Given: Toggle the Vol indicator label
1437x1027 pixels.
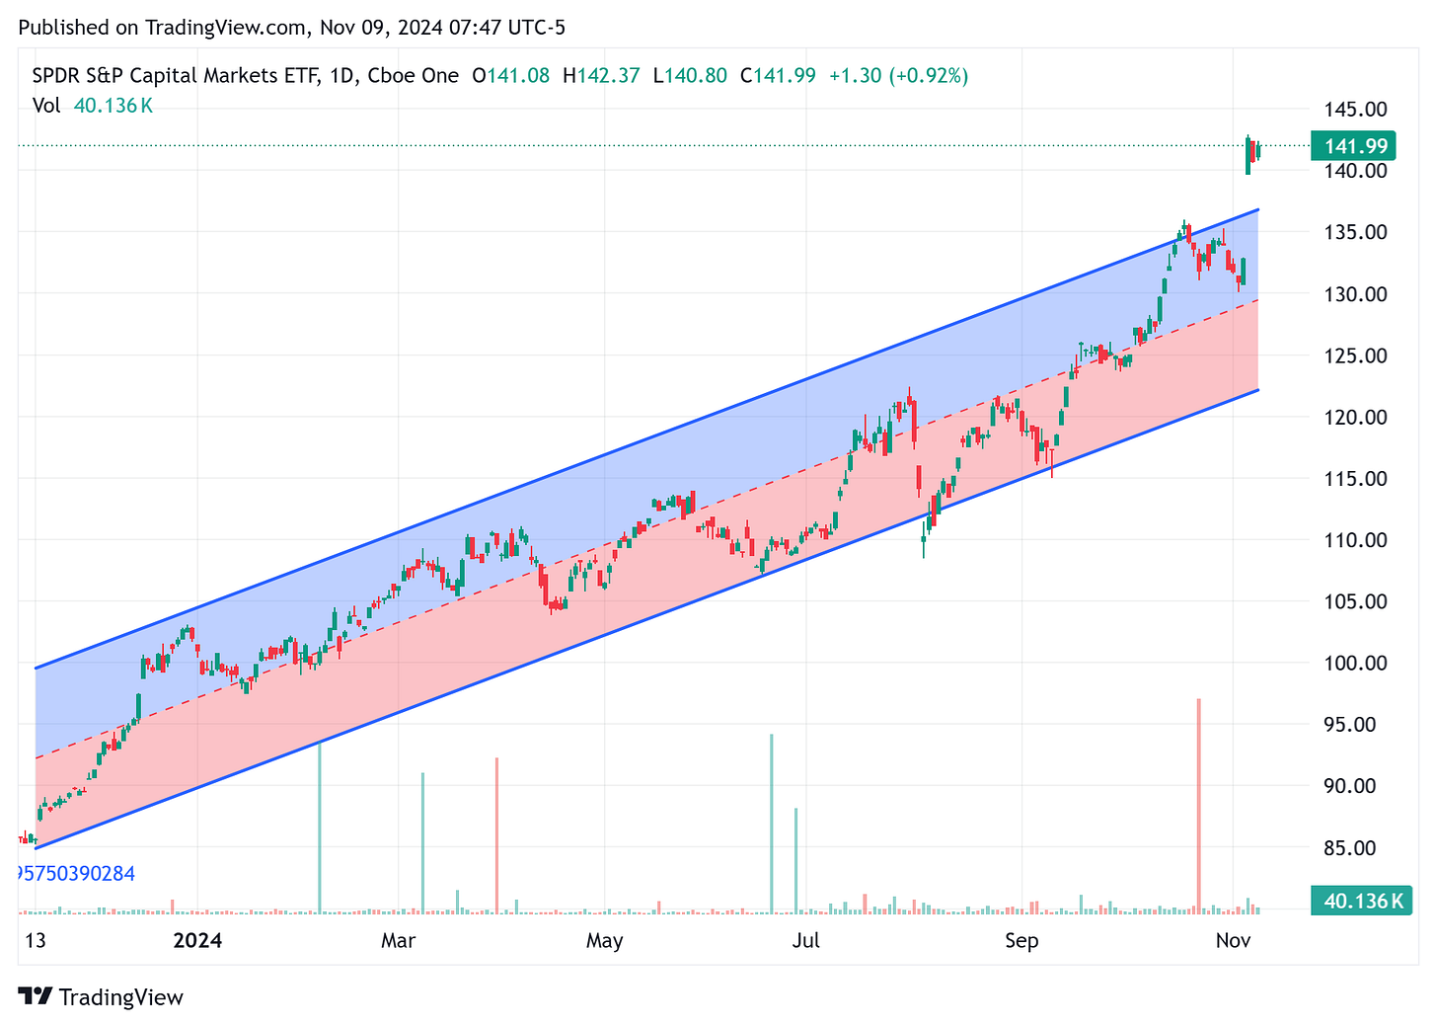Looking at the screenshot, I should coord(46,106).
